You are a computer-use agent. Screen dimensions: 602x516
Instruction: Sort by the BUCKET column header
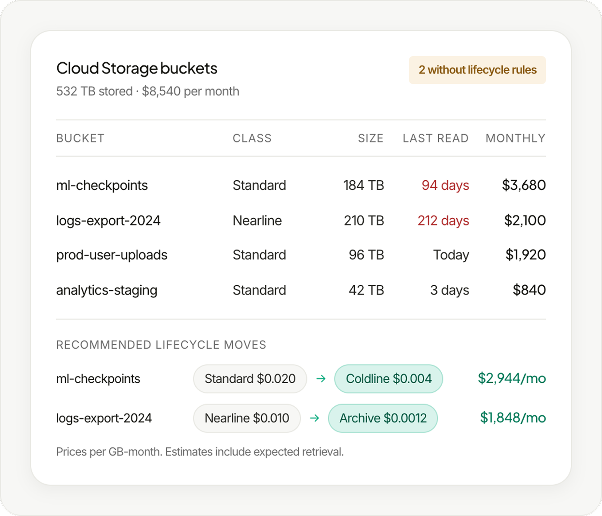[80, 138]
